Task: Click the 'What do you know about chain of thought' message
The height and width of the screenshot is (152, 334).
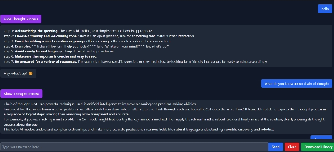Action: pos(296,84)
